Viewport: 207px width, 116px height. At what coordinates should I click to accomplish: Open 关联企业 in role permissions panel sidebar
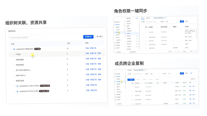pyautogui.click(x=118, y=37)
